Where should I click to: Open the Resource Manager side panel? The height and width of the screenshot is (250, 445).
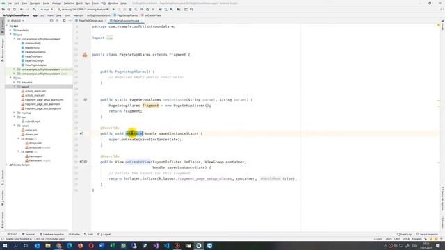(x=3, y=49)
